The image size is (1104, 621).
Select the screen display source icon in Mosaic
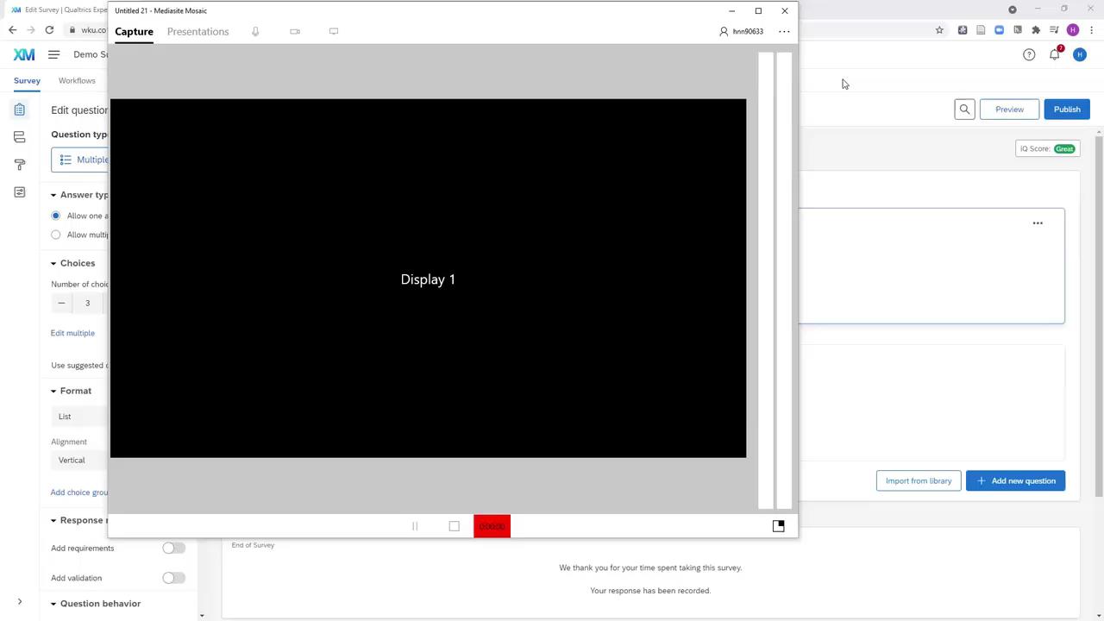click(334, 31)
